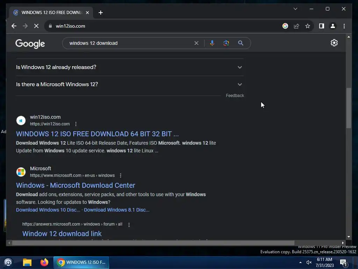Open options dots for answers.microsoft.com result
Image resolution: width=358 pixels, height=269 pixels.
tap(129, 225)
